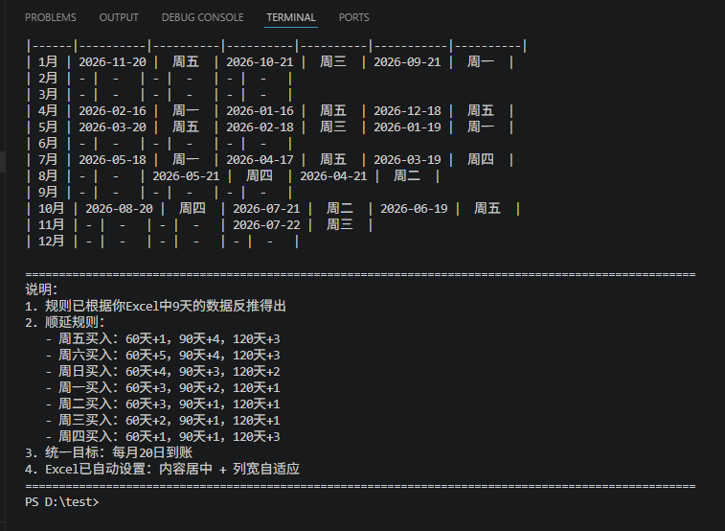The image size is (725, 531).
Task: Click the PS D:\test> terminal prompt
Action: (x=61, y=501)
